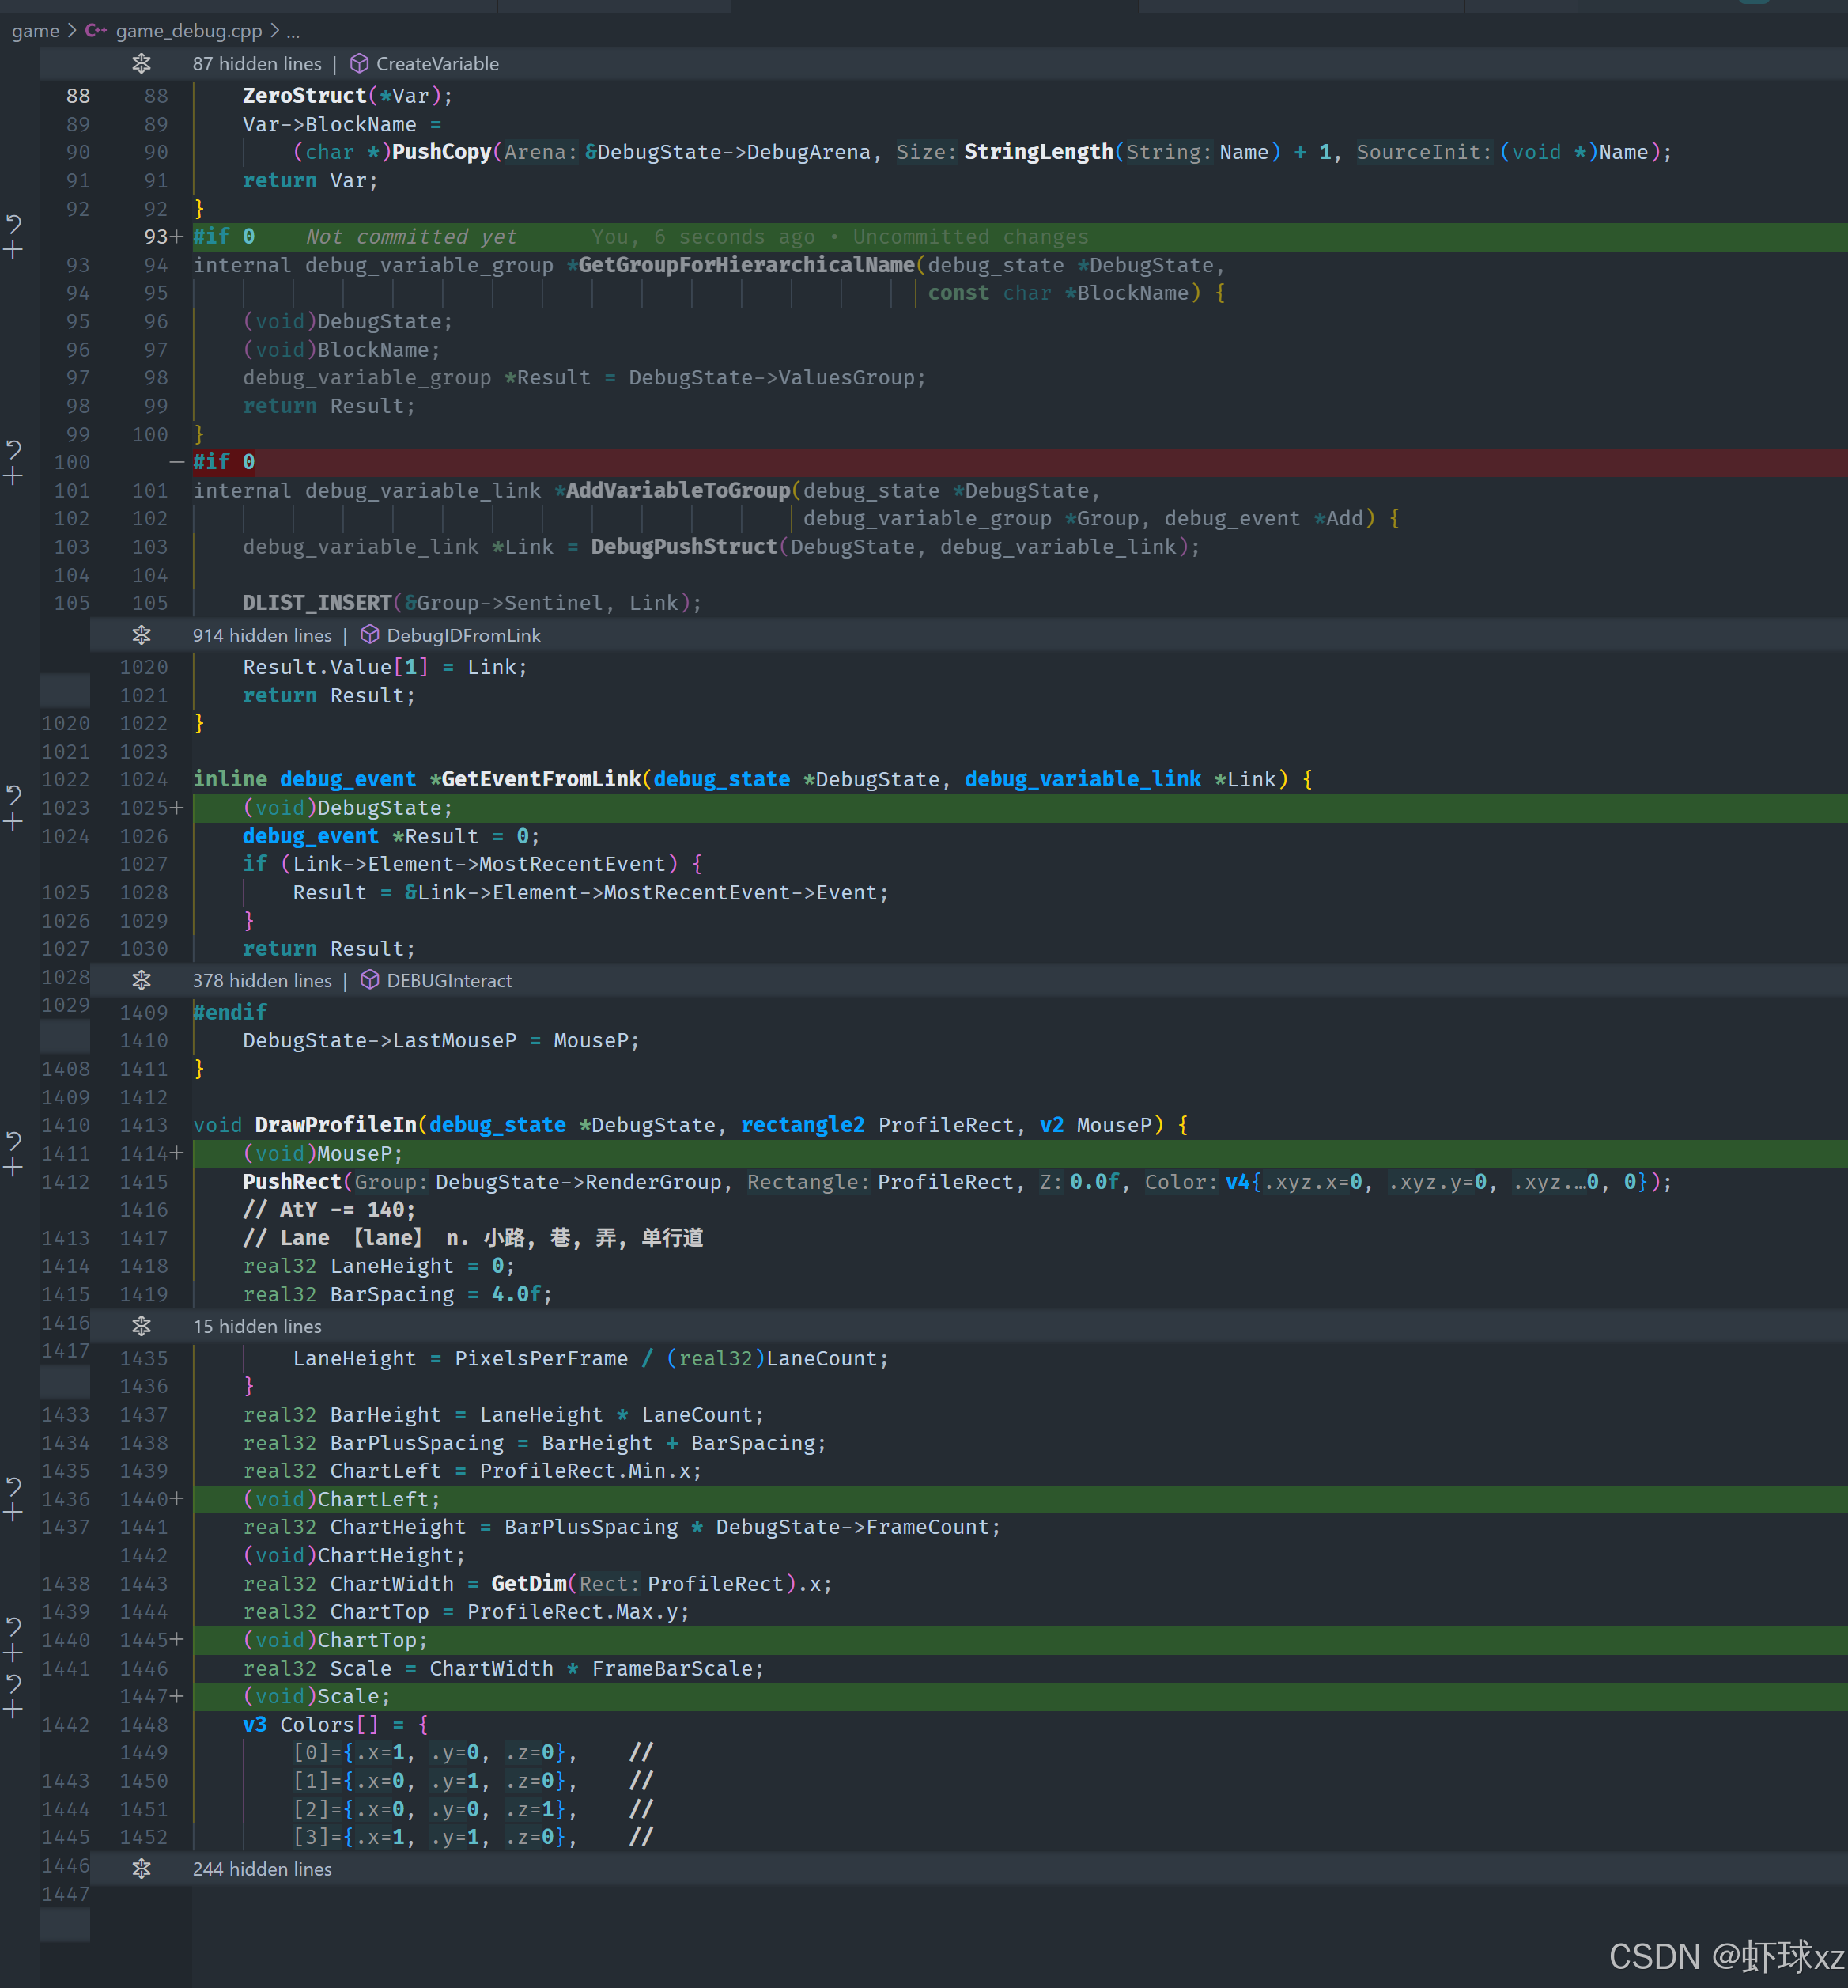Stage the '(void)Scale;' added line change

point(14,1710)
